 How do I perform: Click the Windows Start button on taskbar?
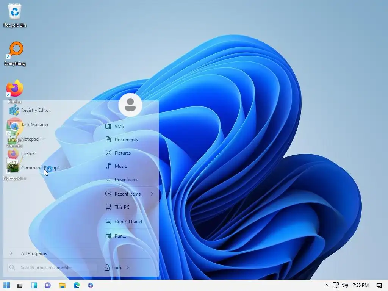pos(7,285)
